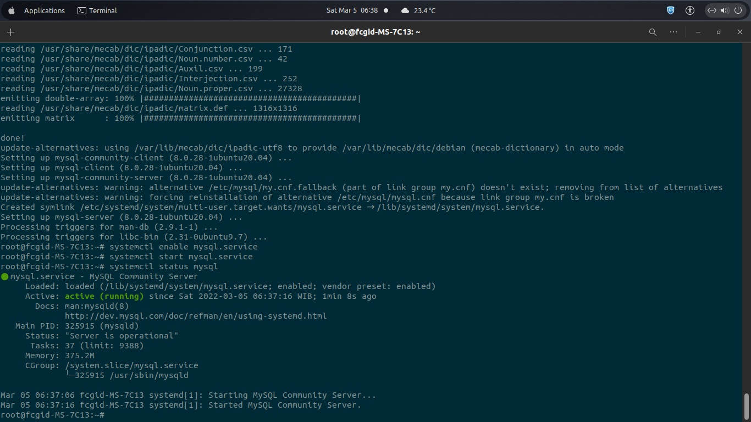Click the ipadic-utf8 update-alternatives line
The width and height of the screenshot is (751, 422).
[x=312, y=148]
